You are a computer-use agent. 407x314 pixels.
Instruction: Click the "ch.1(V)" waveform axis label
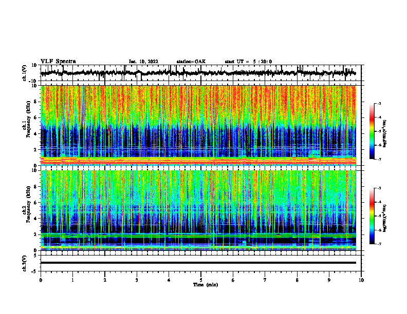click(x=25, y=73)
